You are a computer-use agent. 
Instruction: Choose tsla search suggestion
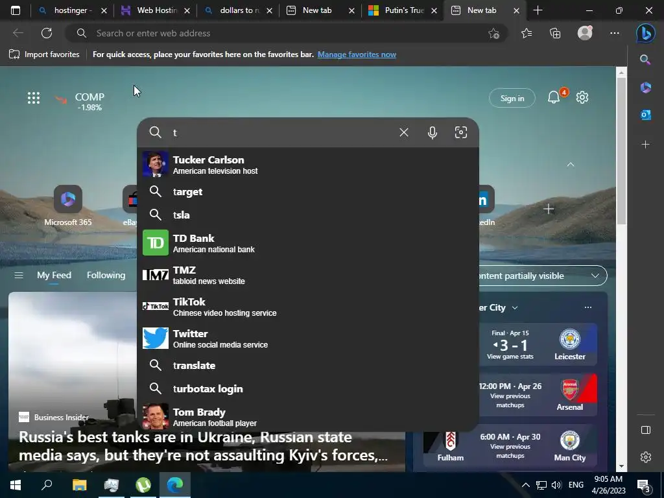[308, 215]
